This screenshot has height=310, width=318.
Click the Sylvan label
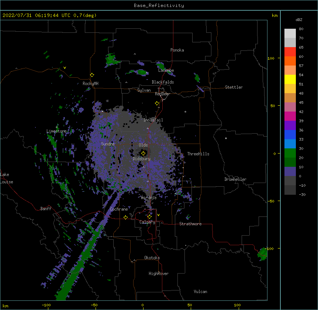point(144,90)
